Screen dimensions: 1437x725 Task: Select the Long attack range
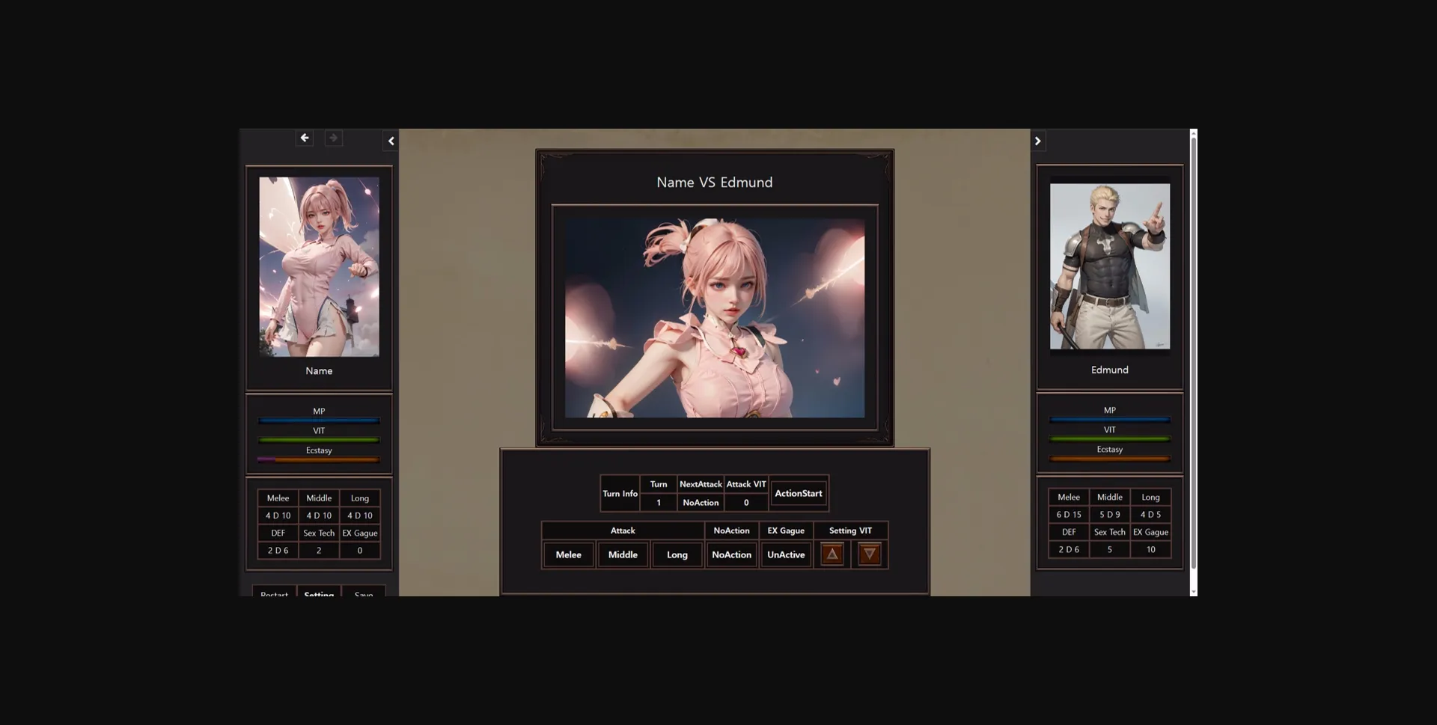[x=676, y=554]
